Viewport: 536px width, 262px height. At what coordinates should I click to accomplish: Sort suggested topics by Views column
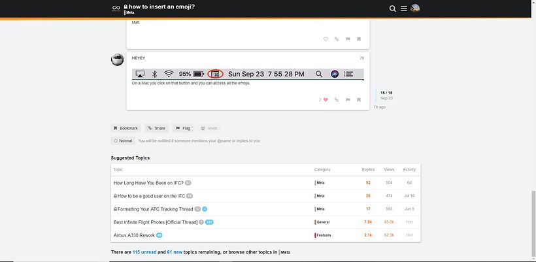pos(389,169)
